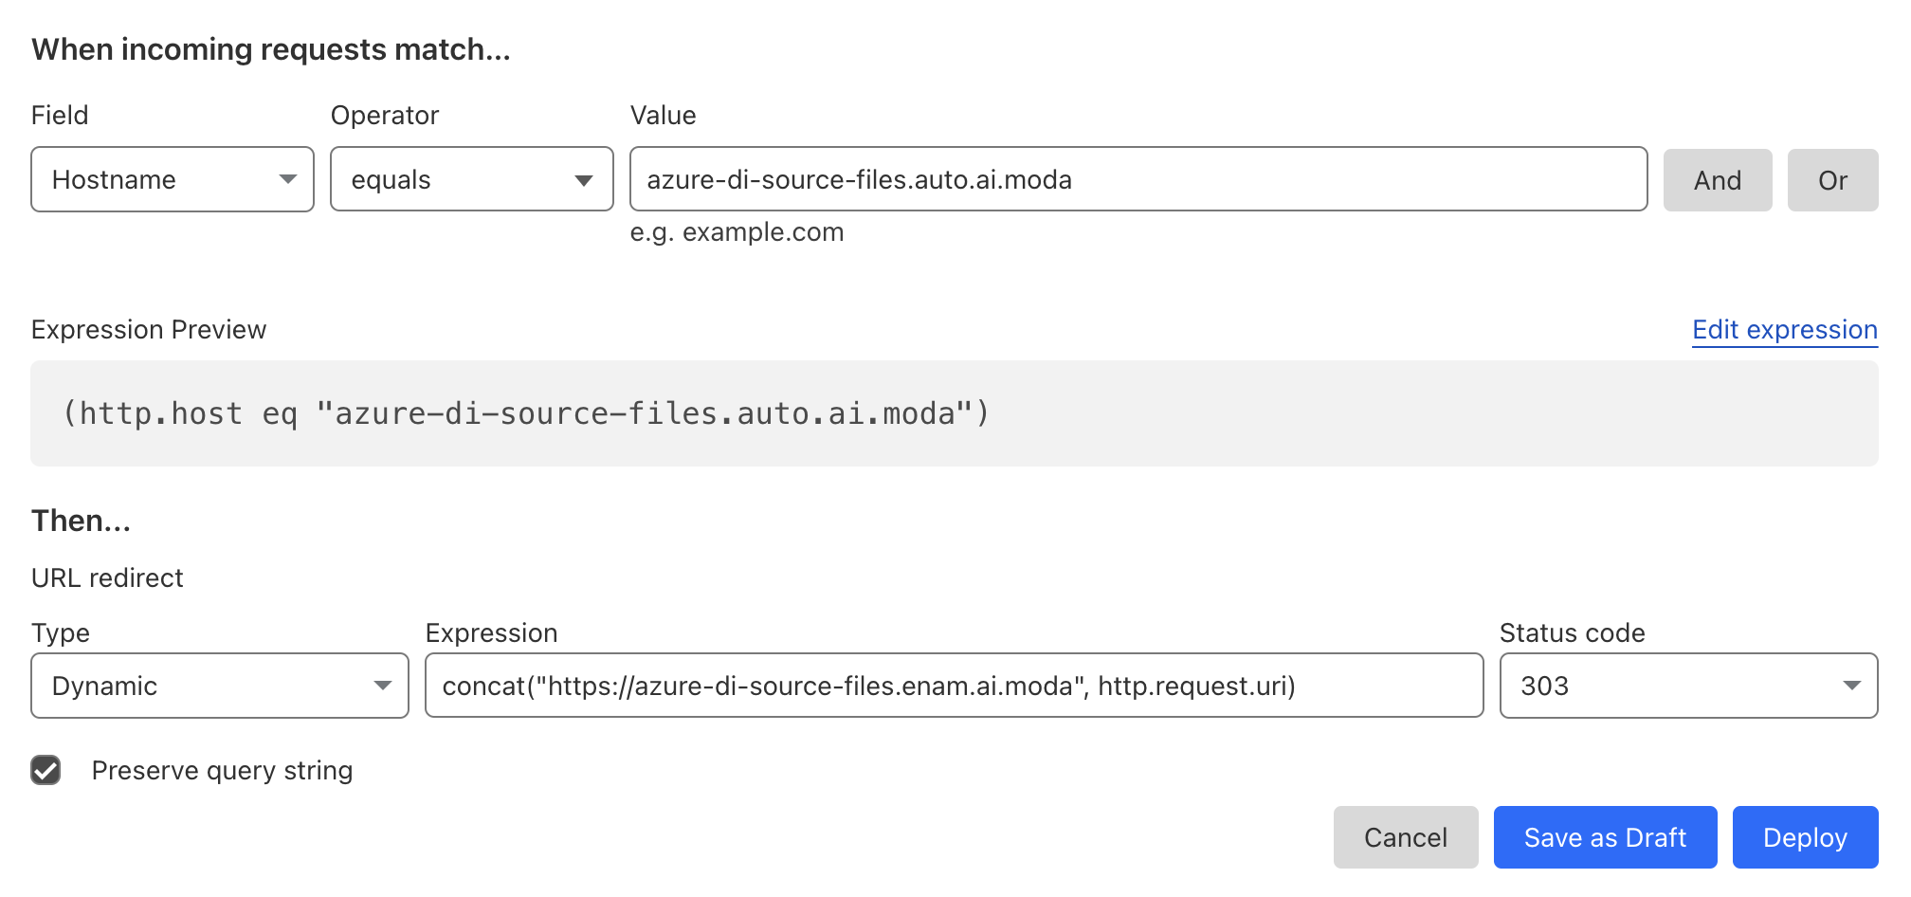Click the Edit expression link
Screen dimensions: 1911x897
1784,330
